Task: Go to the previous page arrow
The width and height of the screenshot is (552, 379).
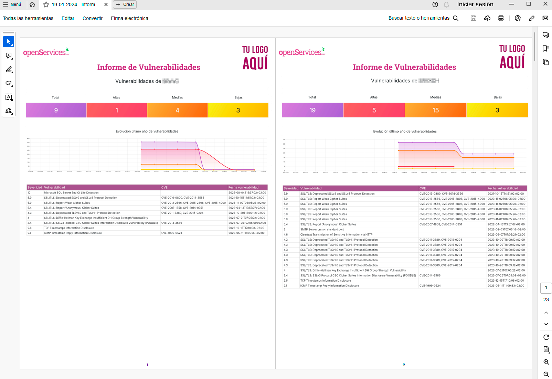Action: point(546,313)
